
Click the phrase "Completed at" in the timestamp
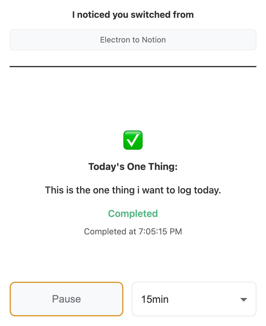coord(110,232)
